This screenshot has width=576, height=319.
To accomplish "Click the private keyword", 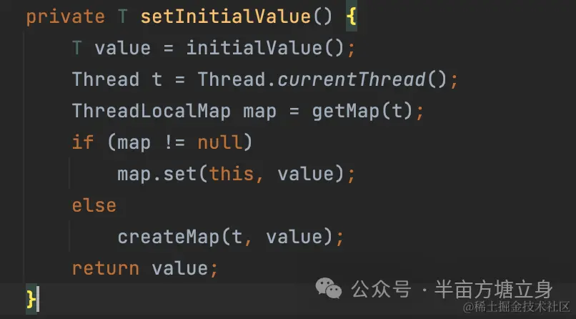I will tap(65, 18).
